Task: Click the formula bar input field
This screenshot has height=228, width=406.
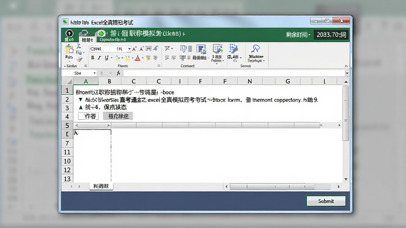Action: pos(234,73)
